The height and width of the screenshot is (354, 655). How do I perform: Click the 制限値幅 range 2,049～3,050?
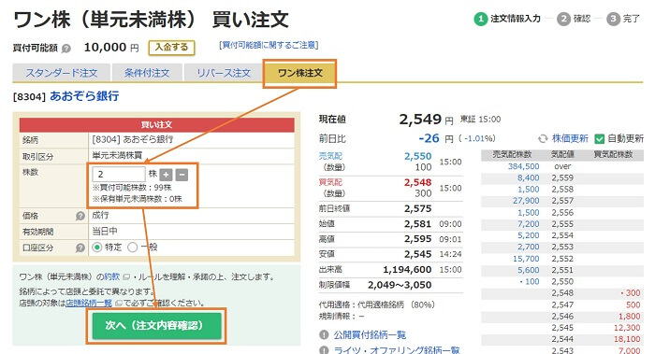(400, 285)
